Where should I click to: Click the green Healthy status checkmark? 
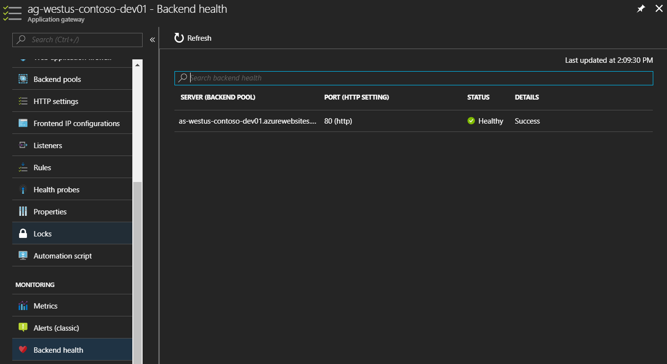click(x=471, y=121)
